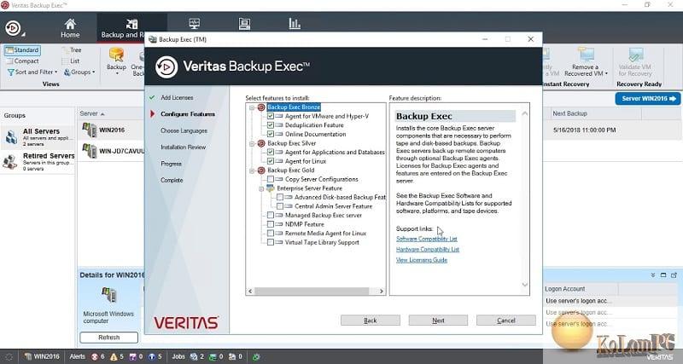Sort by Server column header
683x364 pixels.
[92, 113]
